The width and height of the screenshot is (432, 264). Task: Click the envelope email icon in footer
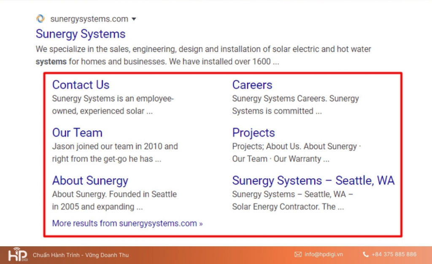click(298, 254)
